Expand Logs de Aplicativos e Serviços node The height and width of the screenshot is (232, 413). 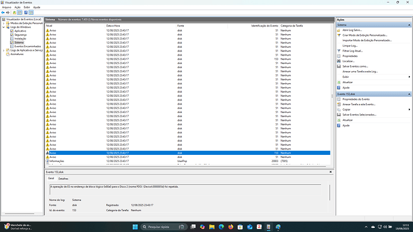pos(4,50)
